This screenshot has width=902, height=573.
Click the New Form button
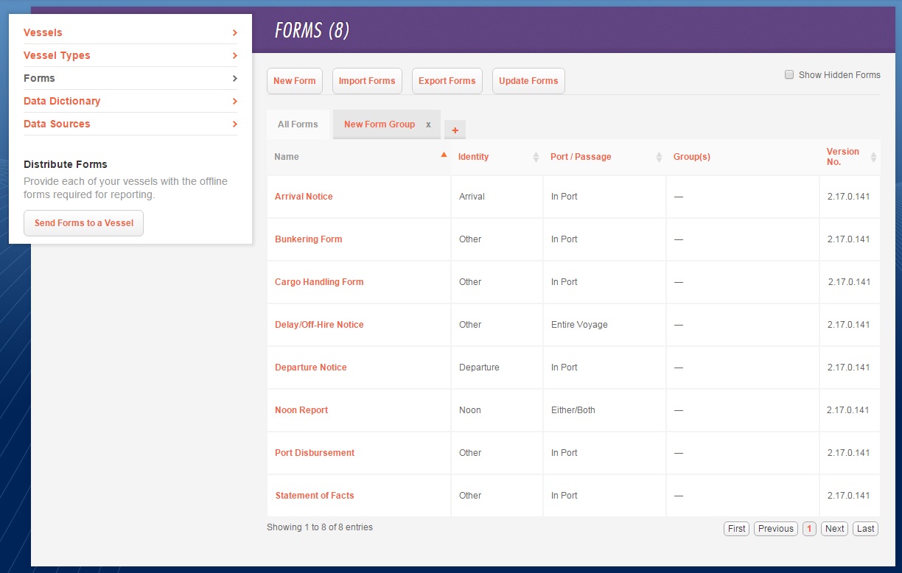(294, 81)
